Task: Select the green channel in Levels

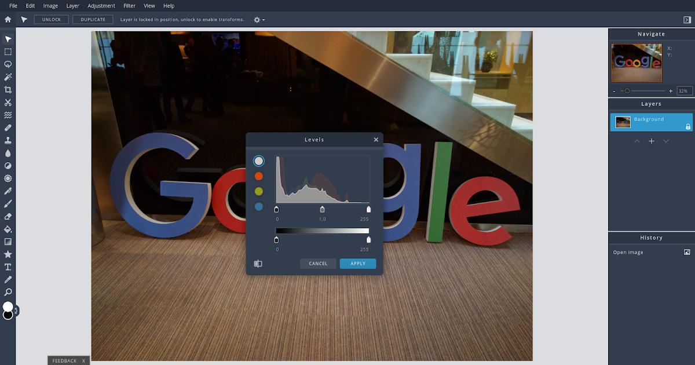Action: (x=259, y=191)
